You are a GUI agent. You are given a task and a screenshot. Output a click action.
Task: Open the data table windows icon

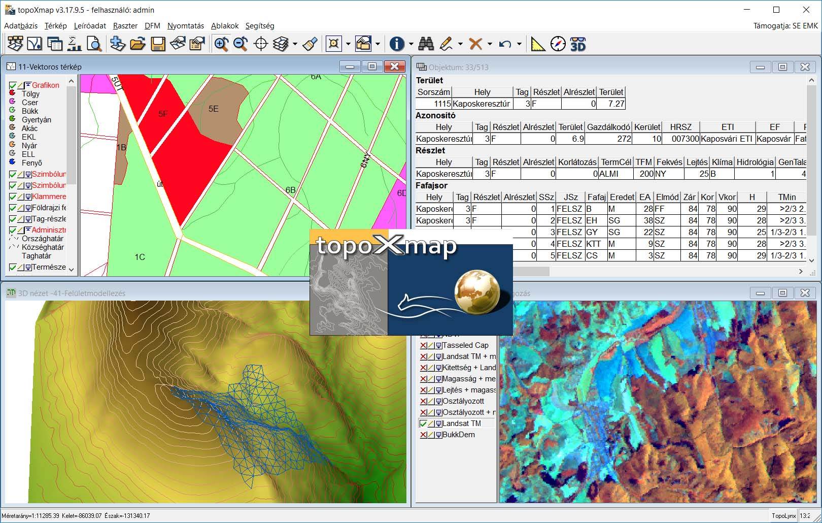tap(55, 44)
